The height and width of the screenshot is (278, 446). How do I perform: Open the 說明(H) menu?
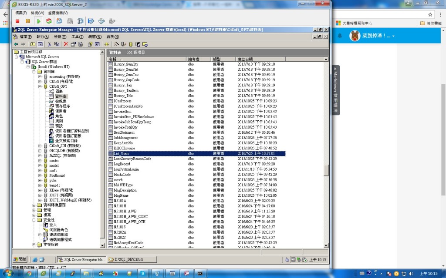113,37
